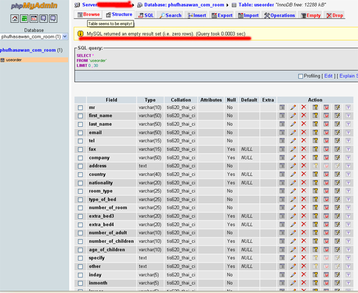Open the SQL query window icon
This screenshot has height=293, width=358.
(x=34, y=19)
